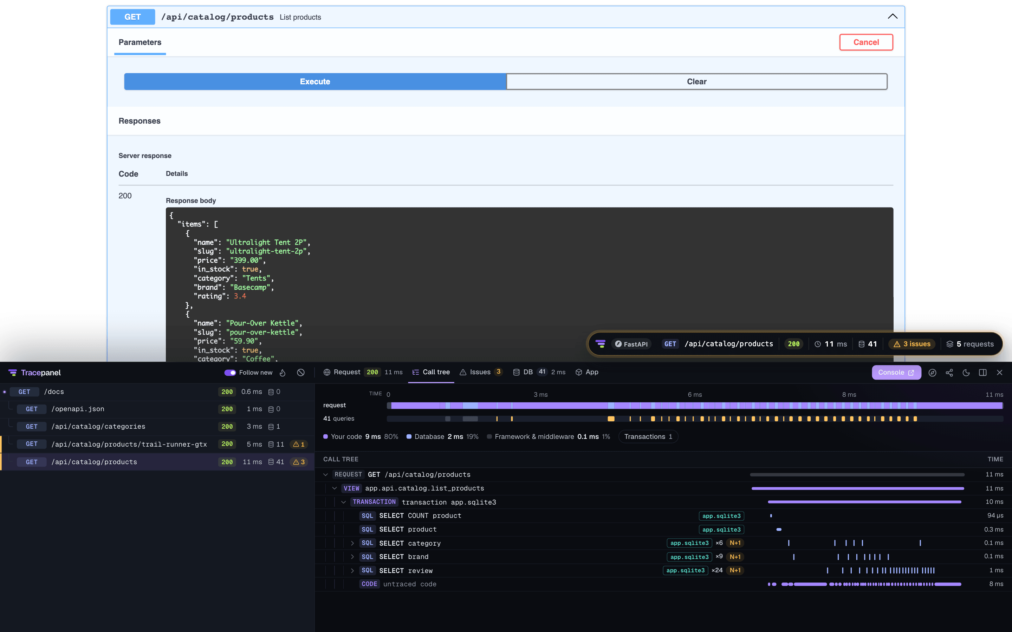Click the share icon in Tracepanel toolbar
1012x632 pixels.
tap(949, 373)
